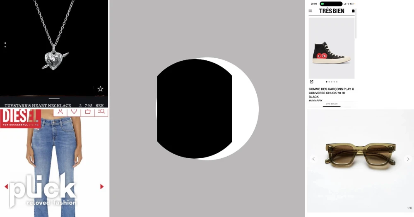Select the last sneaker carousel dot

point(337,82)
